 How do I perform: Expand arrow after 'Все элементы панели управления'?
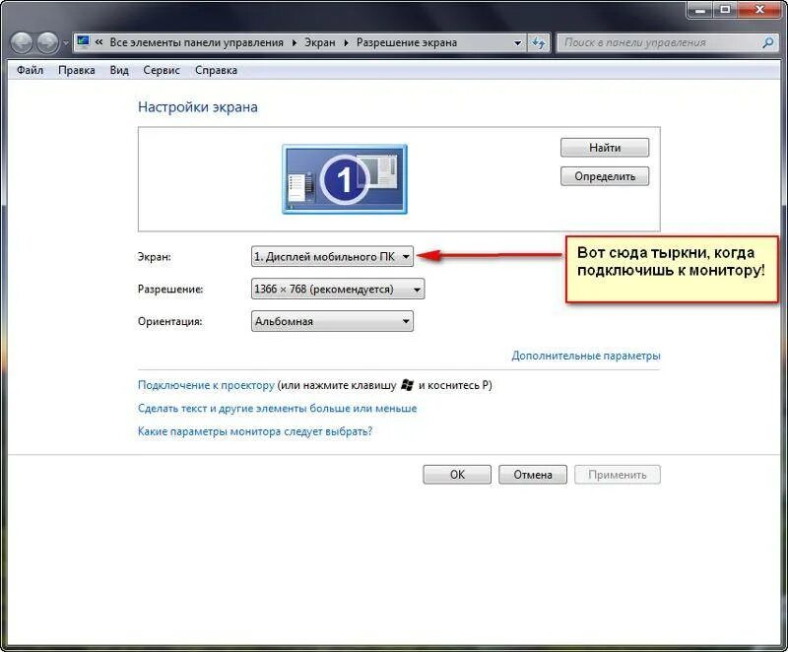[x=295, y=42]
